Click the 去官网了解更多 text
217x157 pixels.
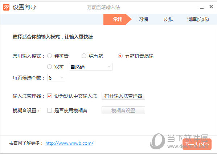coord(26,143)
